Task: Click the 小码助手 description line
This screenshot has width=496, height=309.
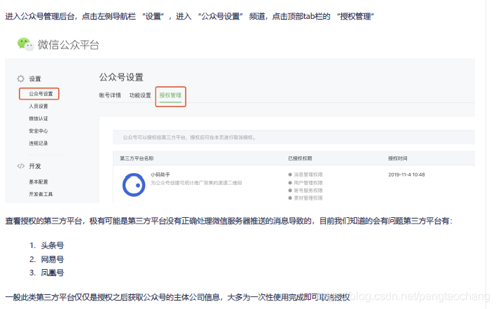Action: coord(196,183)
